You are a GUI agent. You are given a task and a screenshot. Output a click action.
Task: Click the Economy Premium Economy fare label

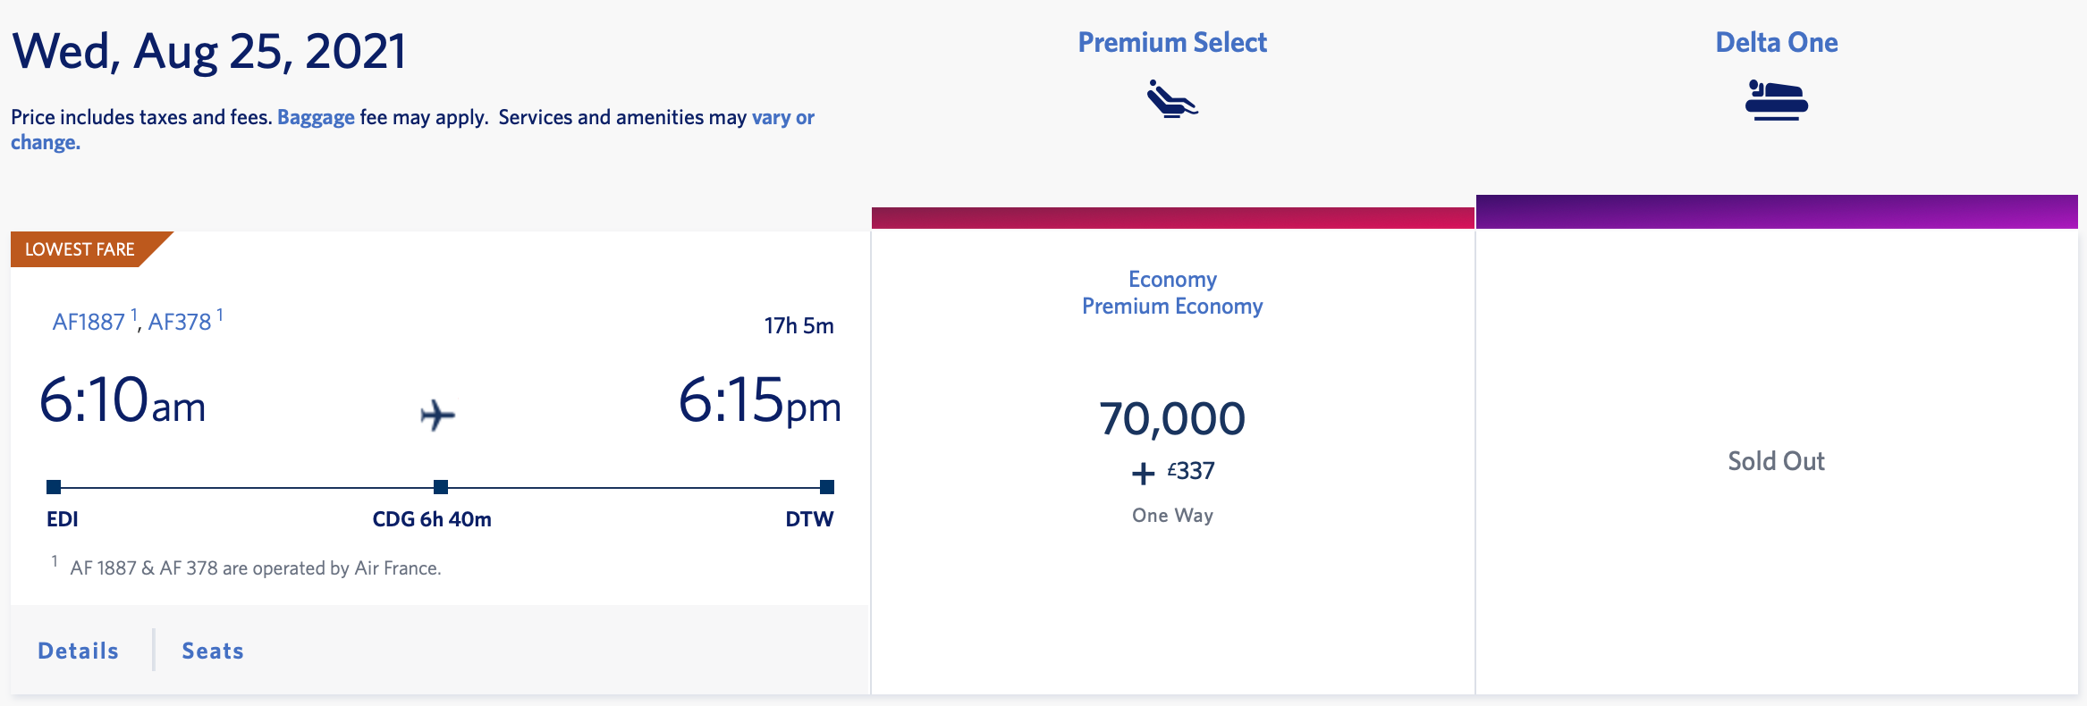point(1172,293)
